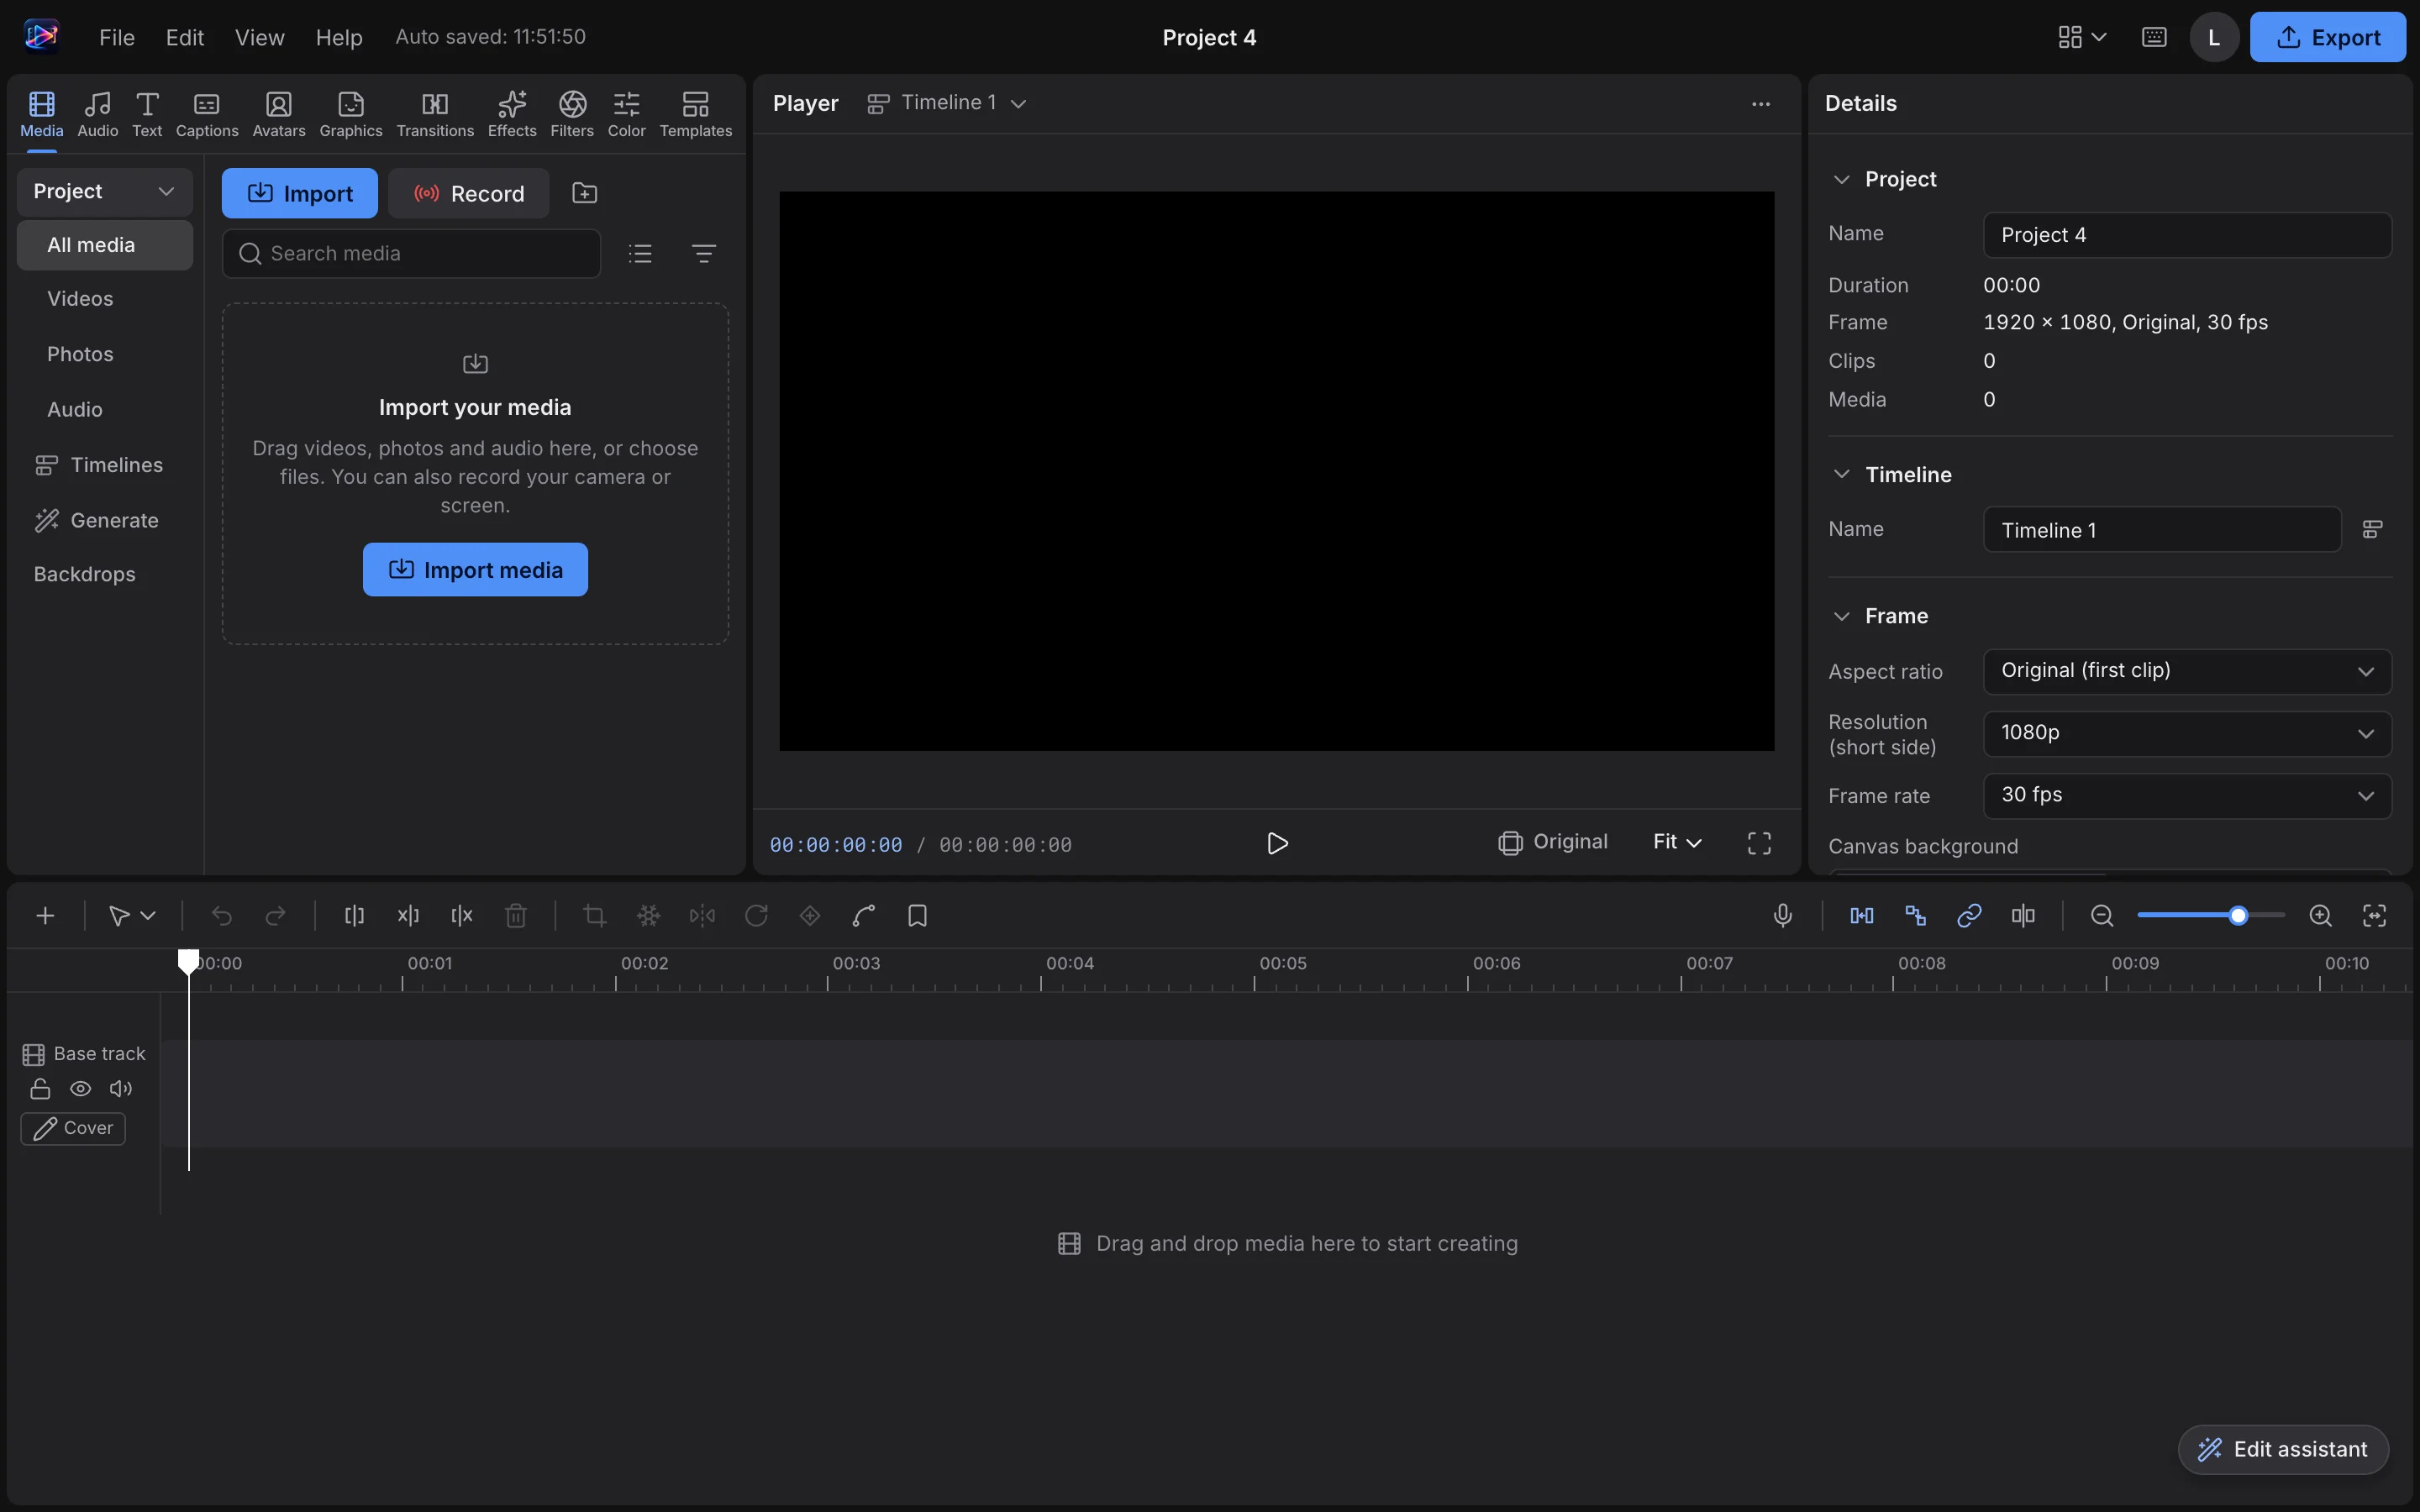This screenshot has width=2420, height=1512.
Task: Open the Filters panel
Action: 572,114
